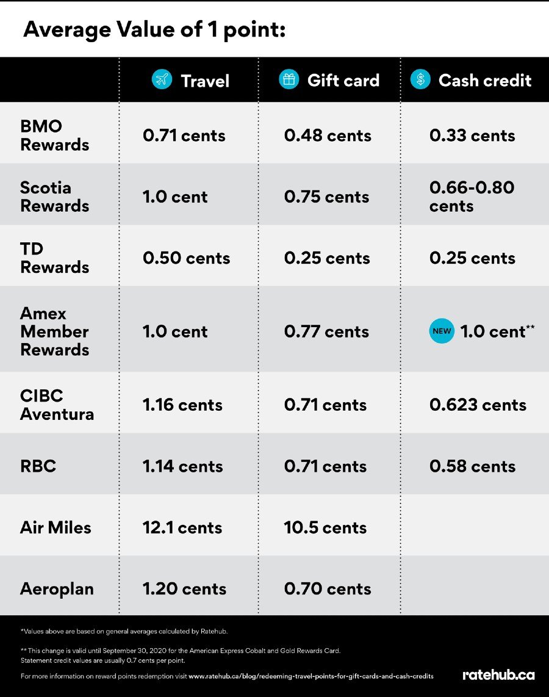This screenshot has width=549, height=697.
Task: Select the Travel column header
Action: (x=190, y=81)
